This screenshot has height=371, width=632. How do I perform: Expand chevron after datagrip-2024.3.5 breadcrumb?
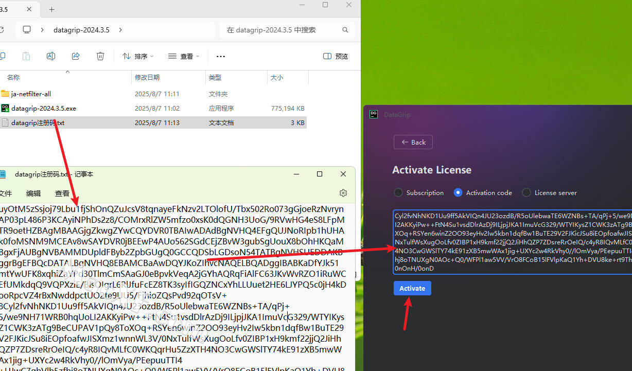click(120, 30)
